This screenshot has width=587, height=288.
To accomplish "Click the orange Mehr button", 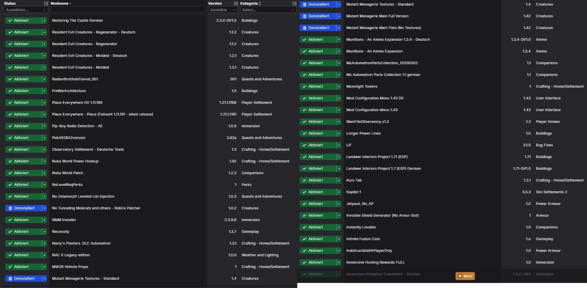I will [465, 276].
